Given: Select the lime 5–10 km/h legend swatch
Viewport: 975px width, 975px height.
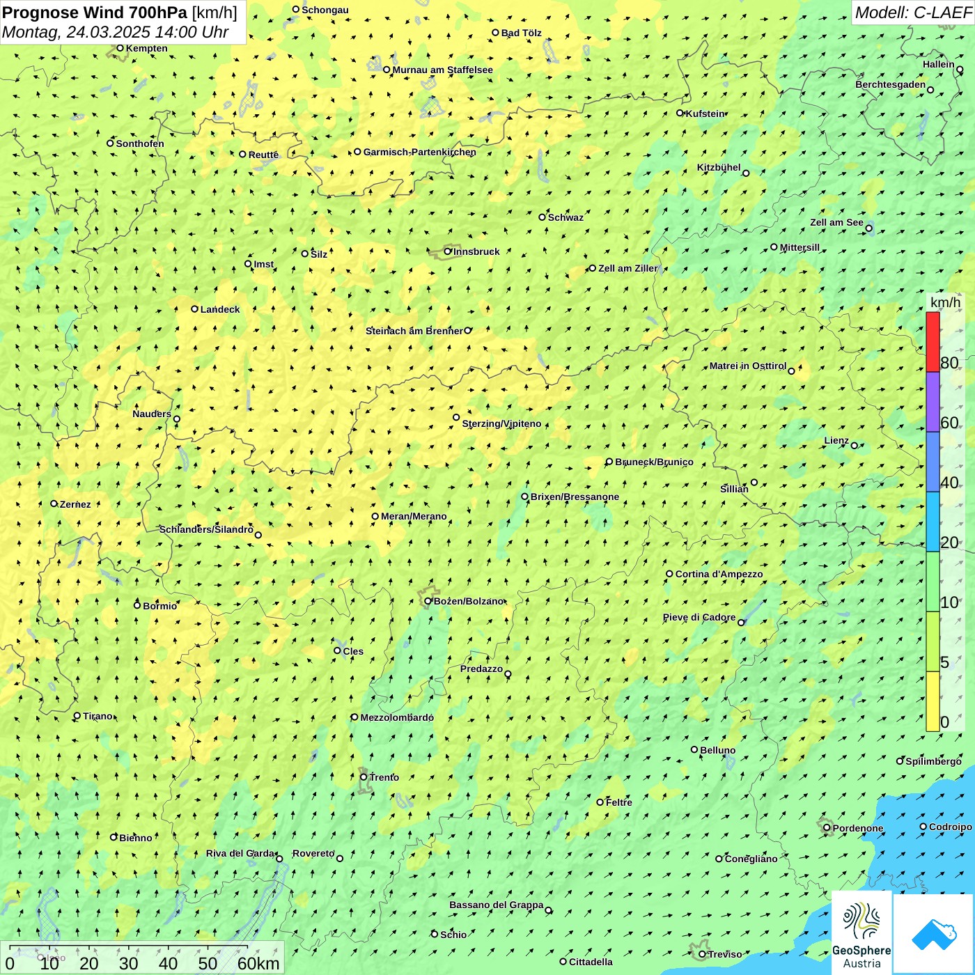Looking at the screenshot, I should (x=933, y=641).
